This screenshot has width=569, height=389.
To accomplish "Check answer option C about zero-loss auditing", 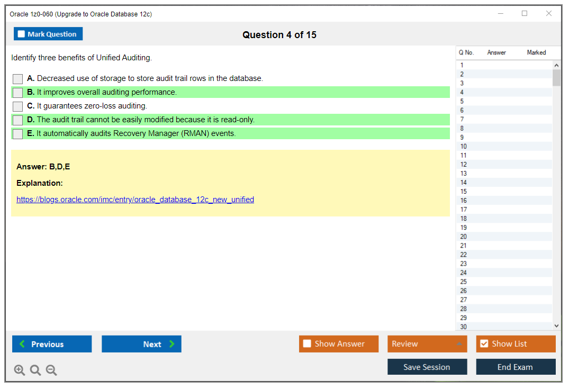I will tap(17, 106).
